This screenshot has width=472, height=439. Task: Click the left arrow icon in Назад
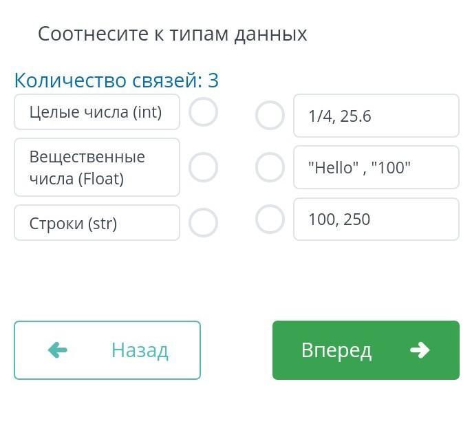(x=58, y=350)
